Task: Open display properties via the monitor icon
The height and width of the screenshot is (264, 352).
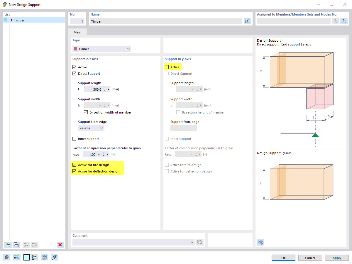Action: click(x=44, y=257)
